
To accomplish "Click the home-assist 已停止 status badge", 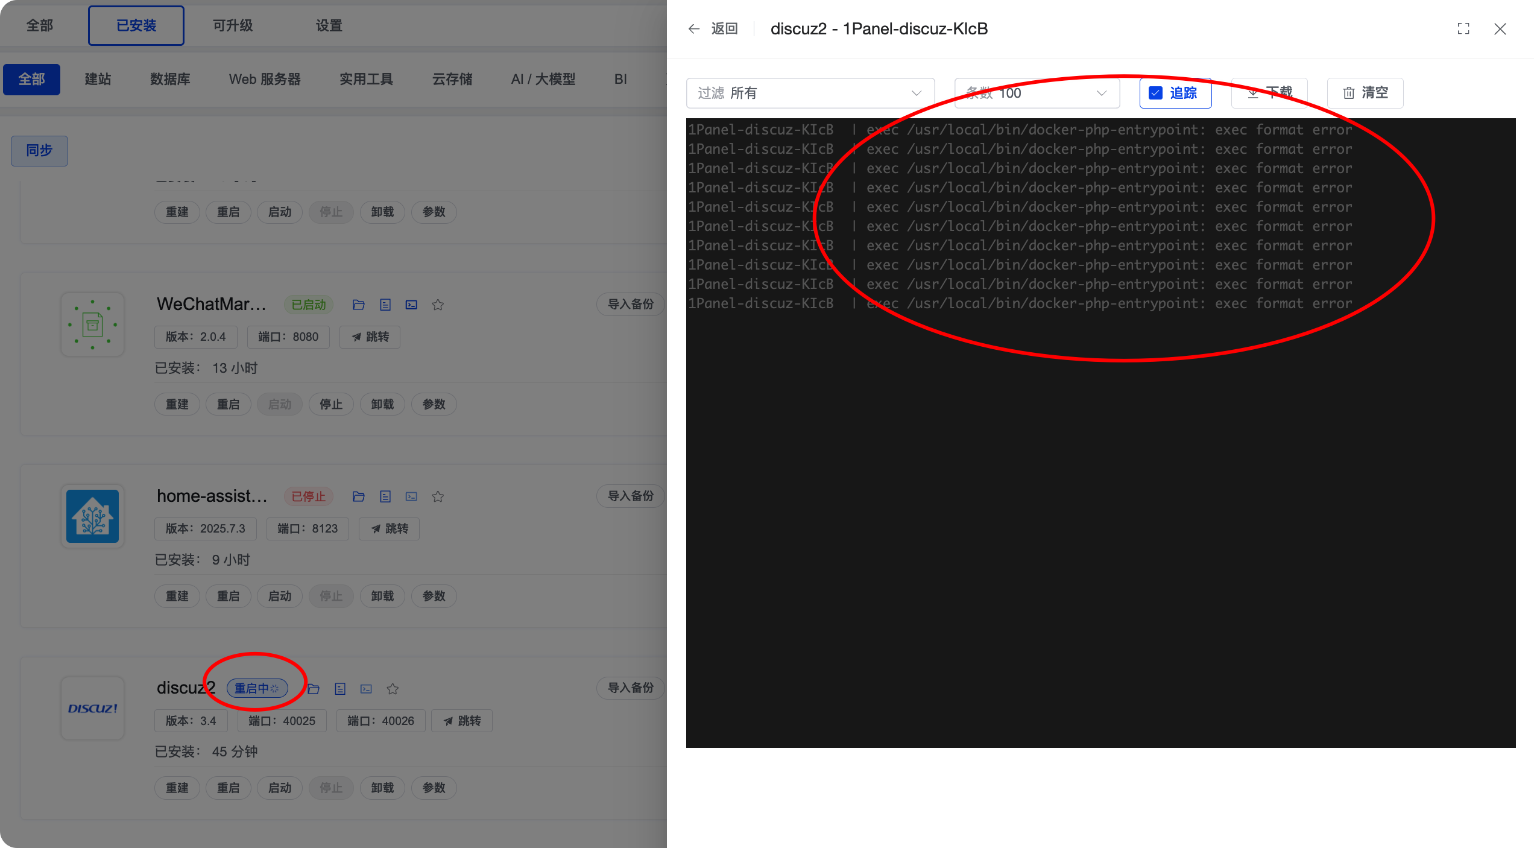I will pos(309,496).
